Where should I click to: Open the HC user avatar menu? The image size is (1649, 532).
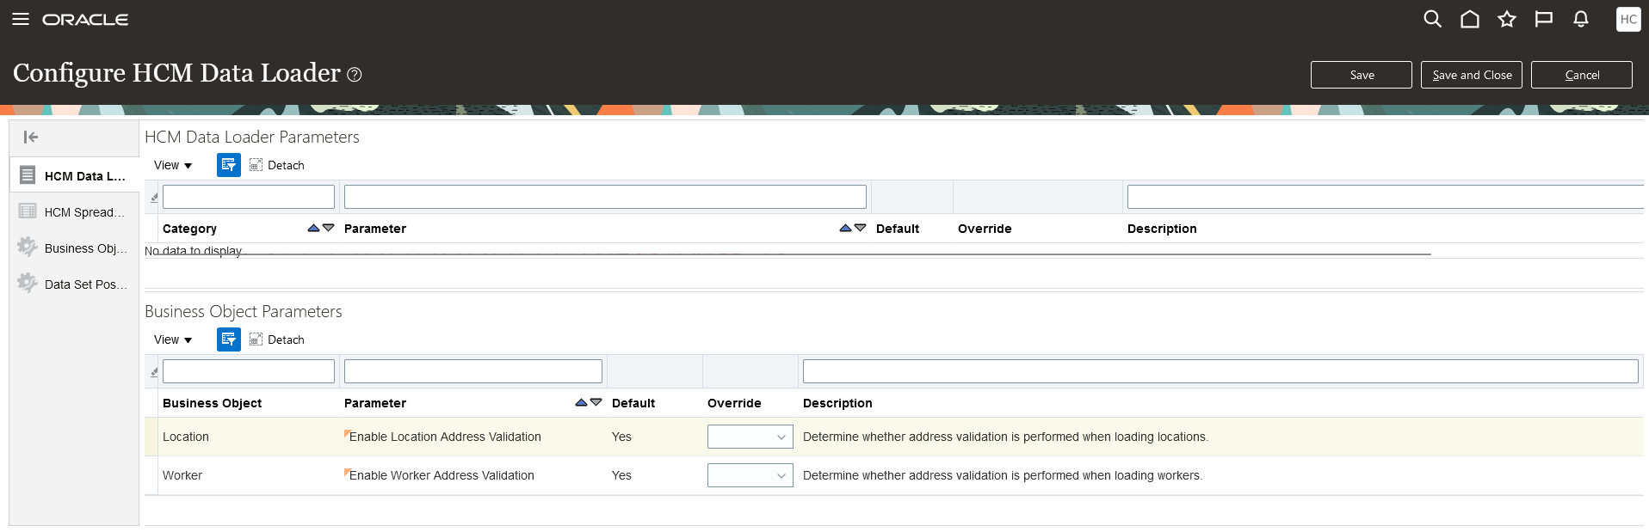[x=1628, y=19]
